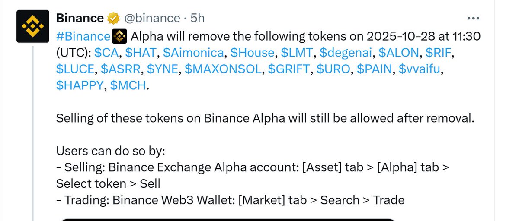This screenshot has width=519, height=221.
Task: Open the Binance display name link
Action: pyautogui.click(x=80, y=18)
